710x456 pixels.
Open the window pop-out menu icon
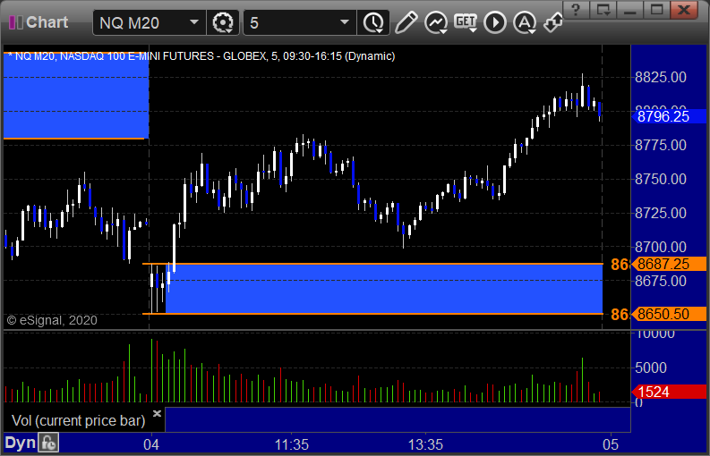coord(603,9)
